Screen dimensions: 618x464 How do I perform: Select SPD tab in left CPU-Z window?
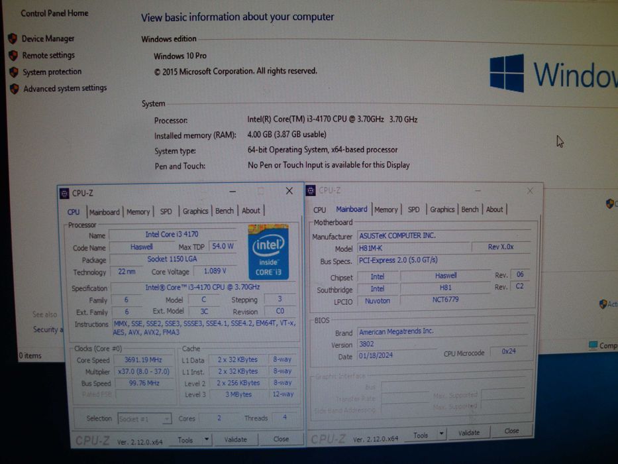point(166,211)
